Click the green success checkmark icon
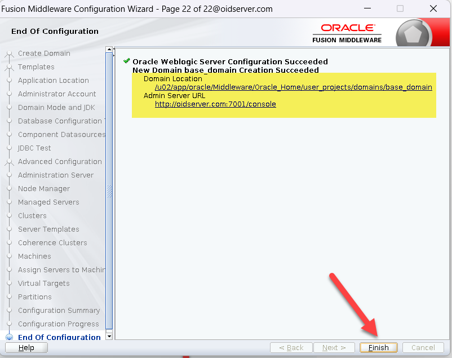452x358 pixels. click(126, 61)
